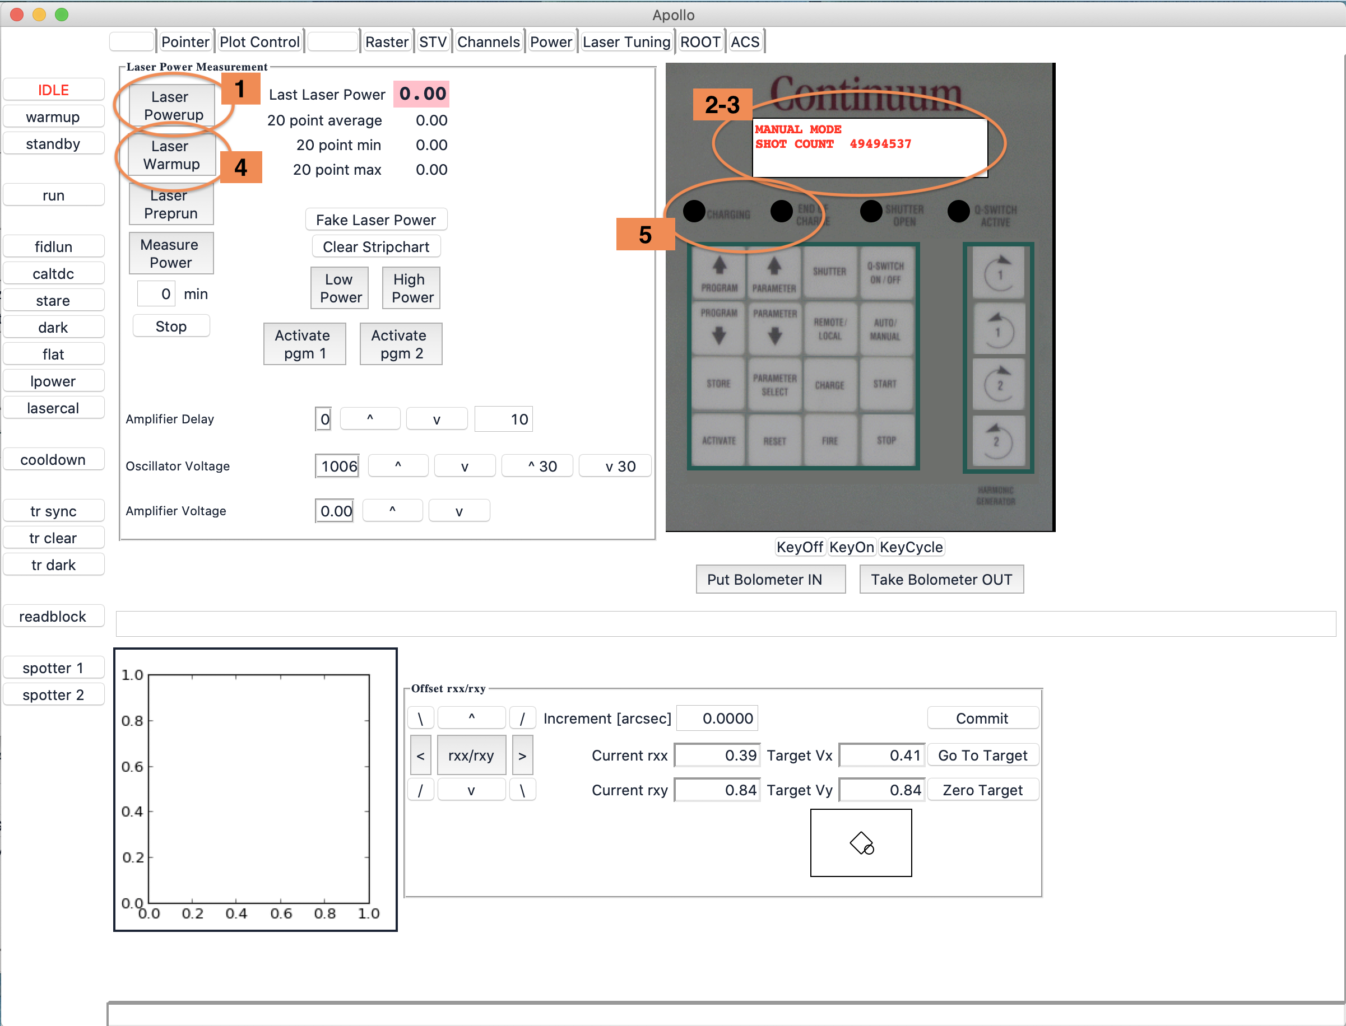
Task: Click the minutes input field
Action: point(156,294)
